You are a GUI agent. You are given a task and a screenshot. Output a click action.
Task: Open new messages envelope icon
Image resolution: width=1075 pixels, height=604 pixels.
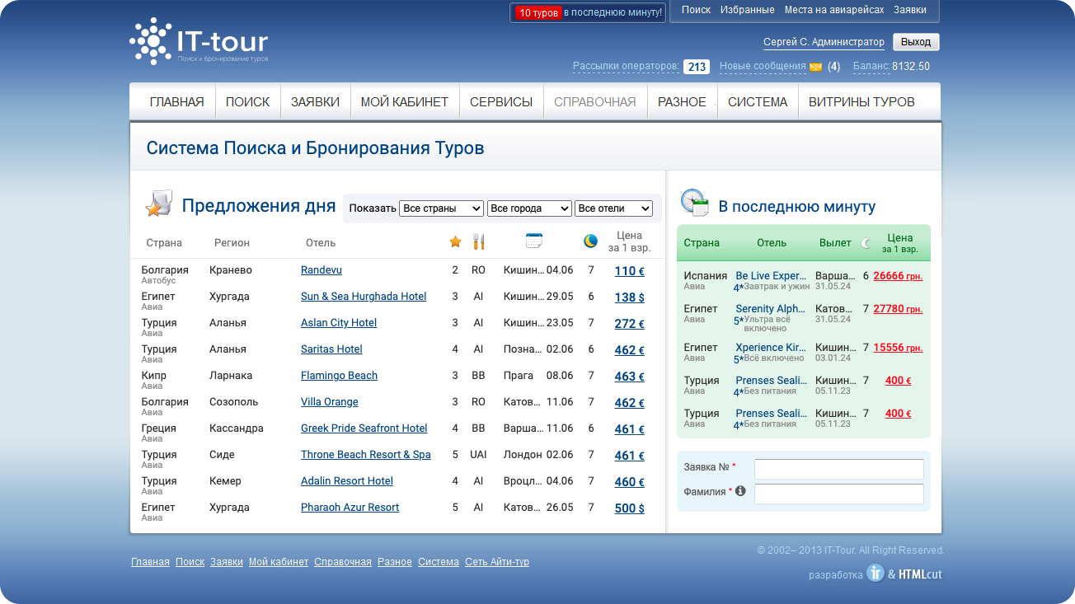pyautogui.click(x=815, y=67)
